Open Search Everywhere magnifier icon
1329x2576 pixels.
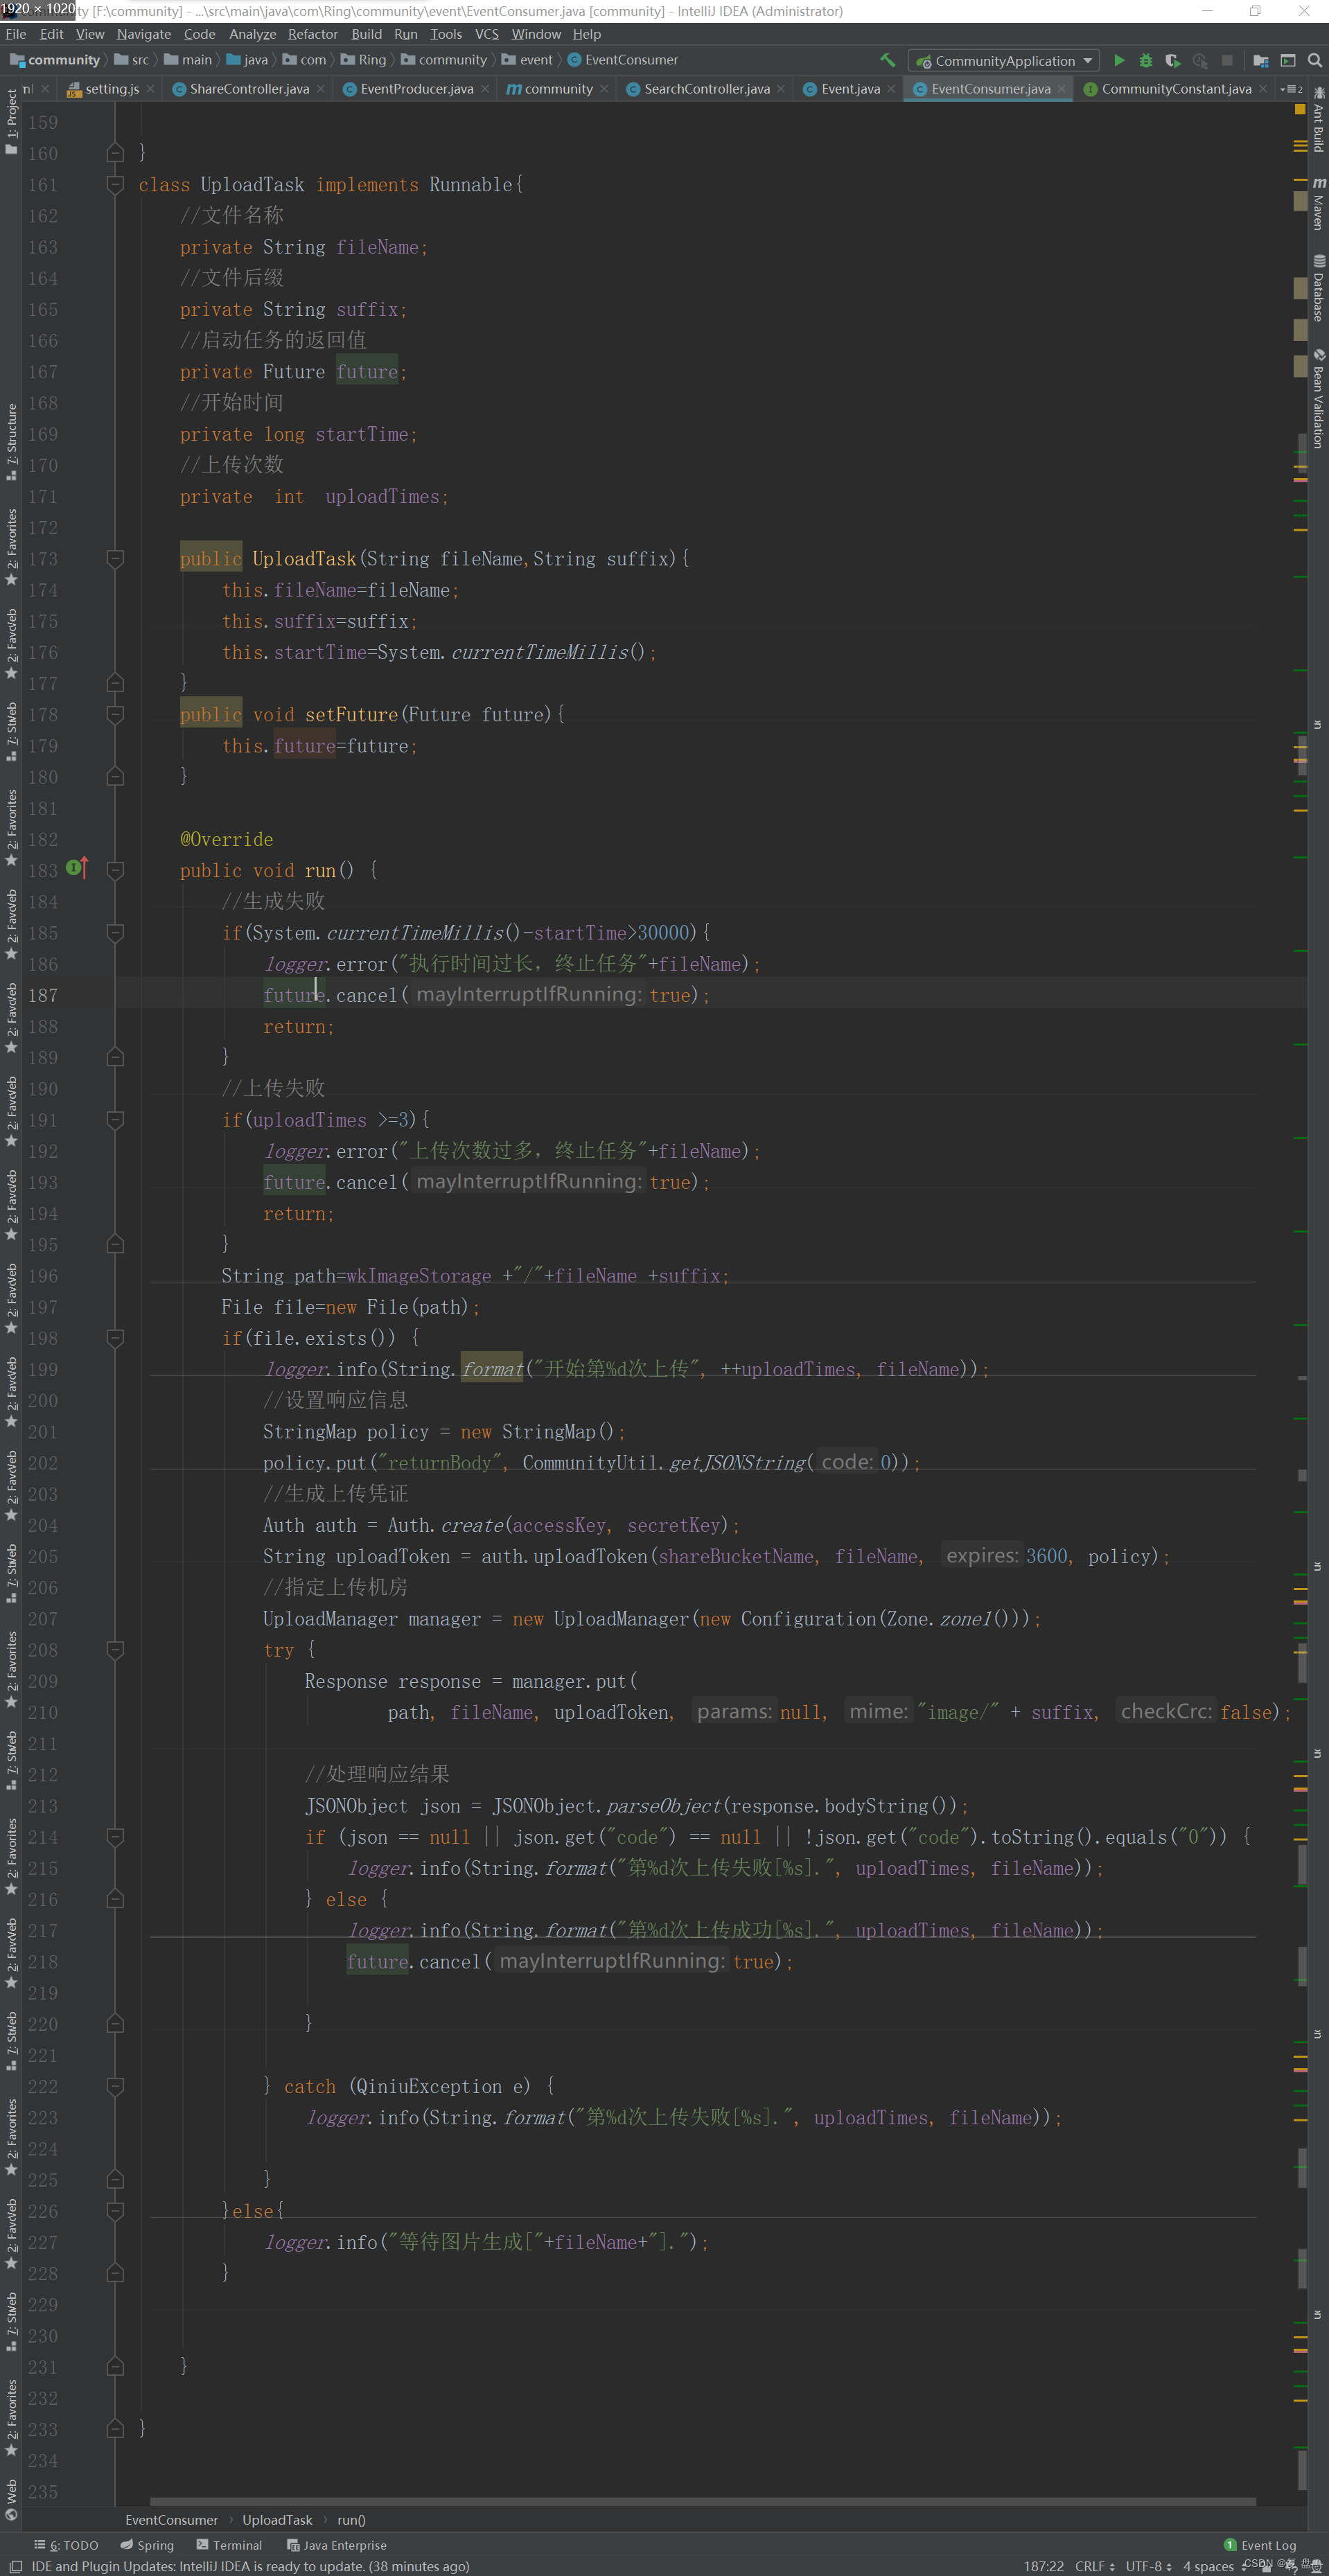click(1315, 60)
